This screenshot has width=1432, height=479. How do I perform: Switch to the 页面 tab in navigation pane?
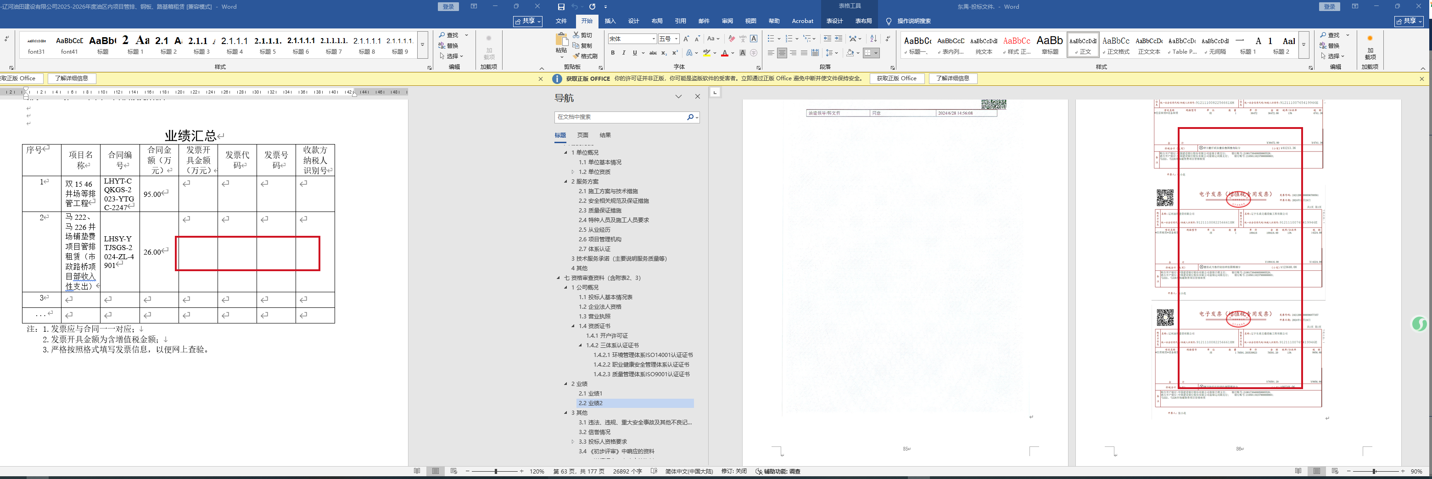click(582, 135)
